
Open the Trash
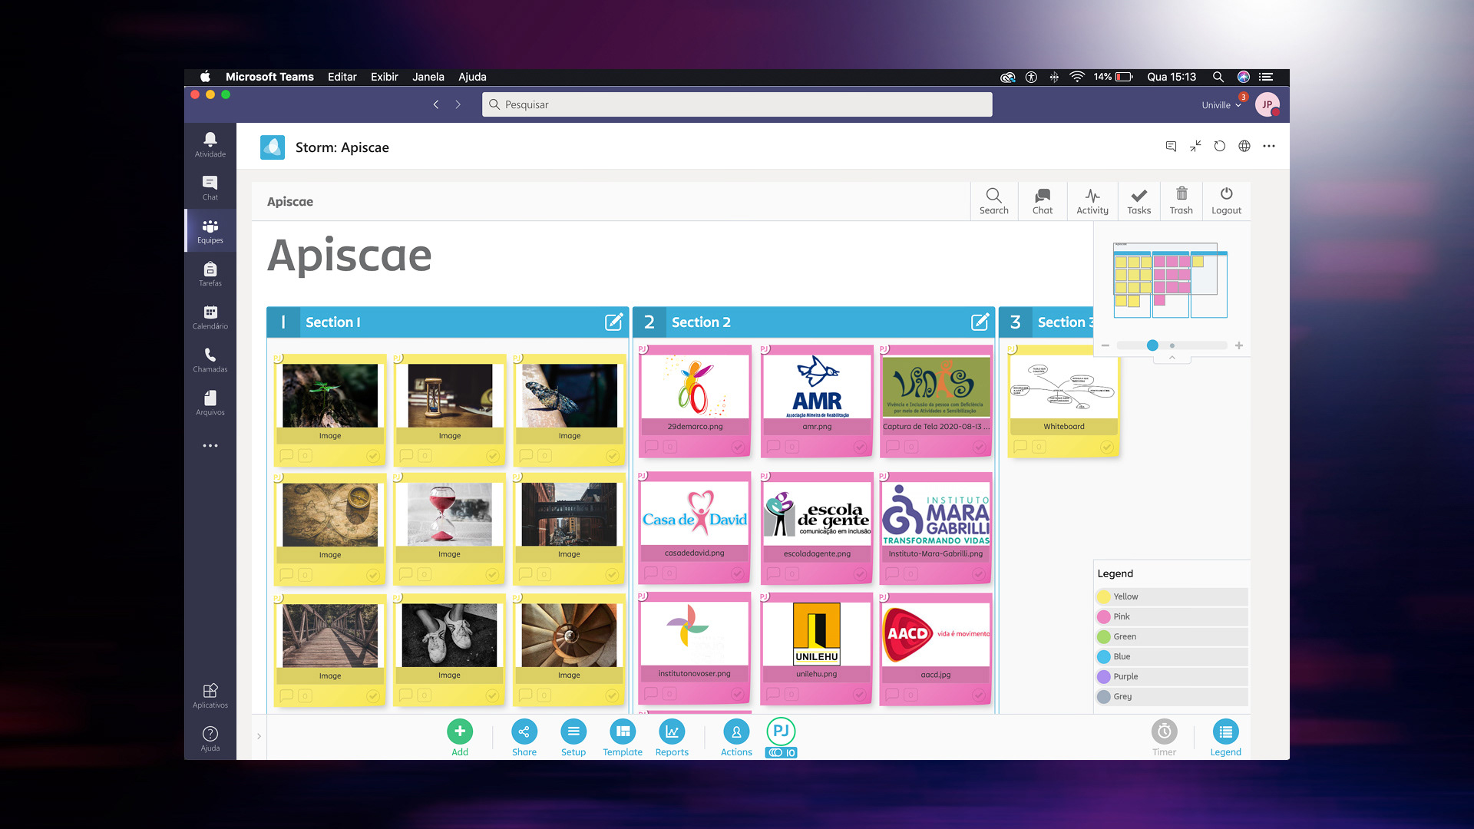(x=1181, y=201)
